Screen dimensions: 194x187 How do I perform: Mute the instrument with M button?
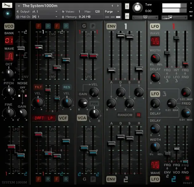point(127,16)
